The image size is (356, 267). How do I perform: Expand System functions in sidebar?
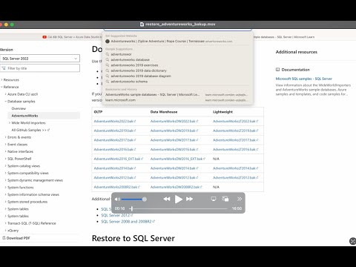20,188
